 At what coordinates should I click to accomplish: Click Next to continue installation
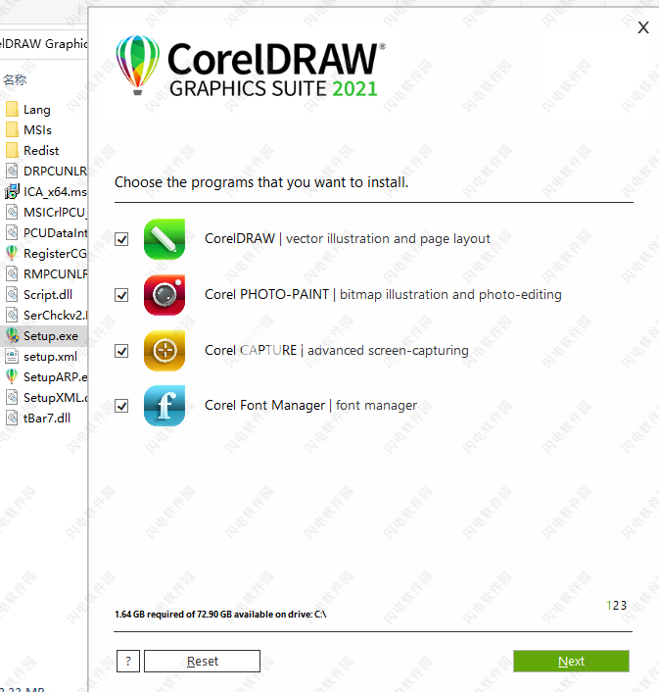tap(571, 661)
